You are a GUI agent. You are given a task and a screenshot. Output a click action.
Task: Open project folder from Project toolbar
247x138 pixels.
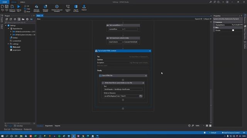[23, 19]
